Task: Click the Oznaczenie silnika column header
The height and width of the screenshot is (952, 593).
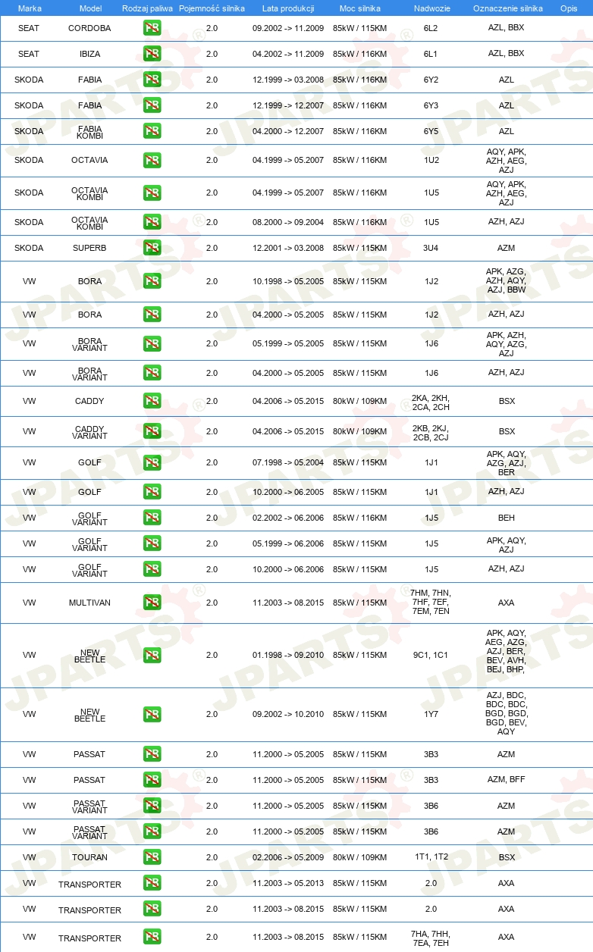Action: click(507, 8)
